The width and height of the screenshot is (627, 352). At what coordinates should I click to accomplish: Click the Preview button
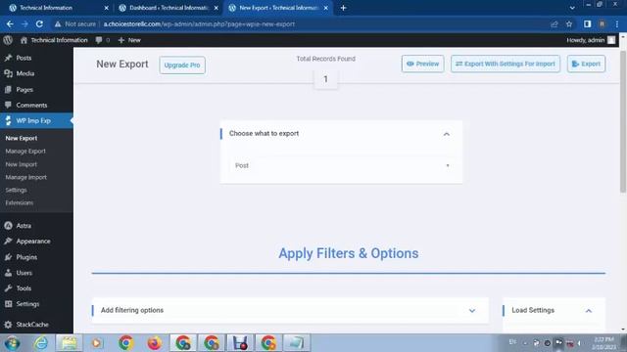422,64
